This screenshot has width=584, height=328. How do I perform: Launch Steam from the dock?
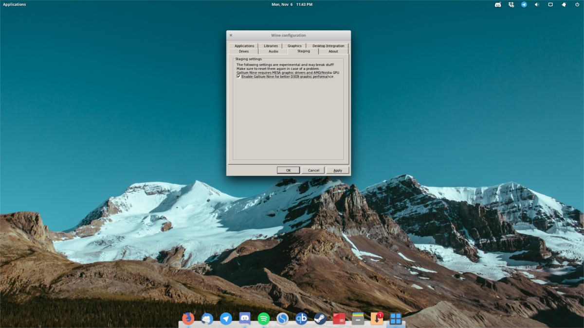point(320,318)
